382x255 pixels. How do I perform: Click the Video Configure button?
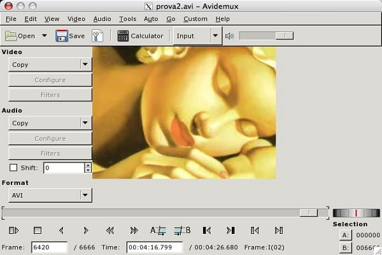tap(50, 80)
